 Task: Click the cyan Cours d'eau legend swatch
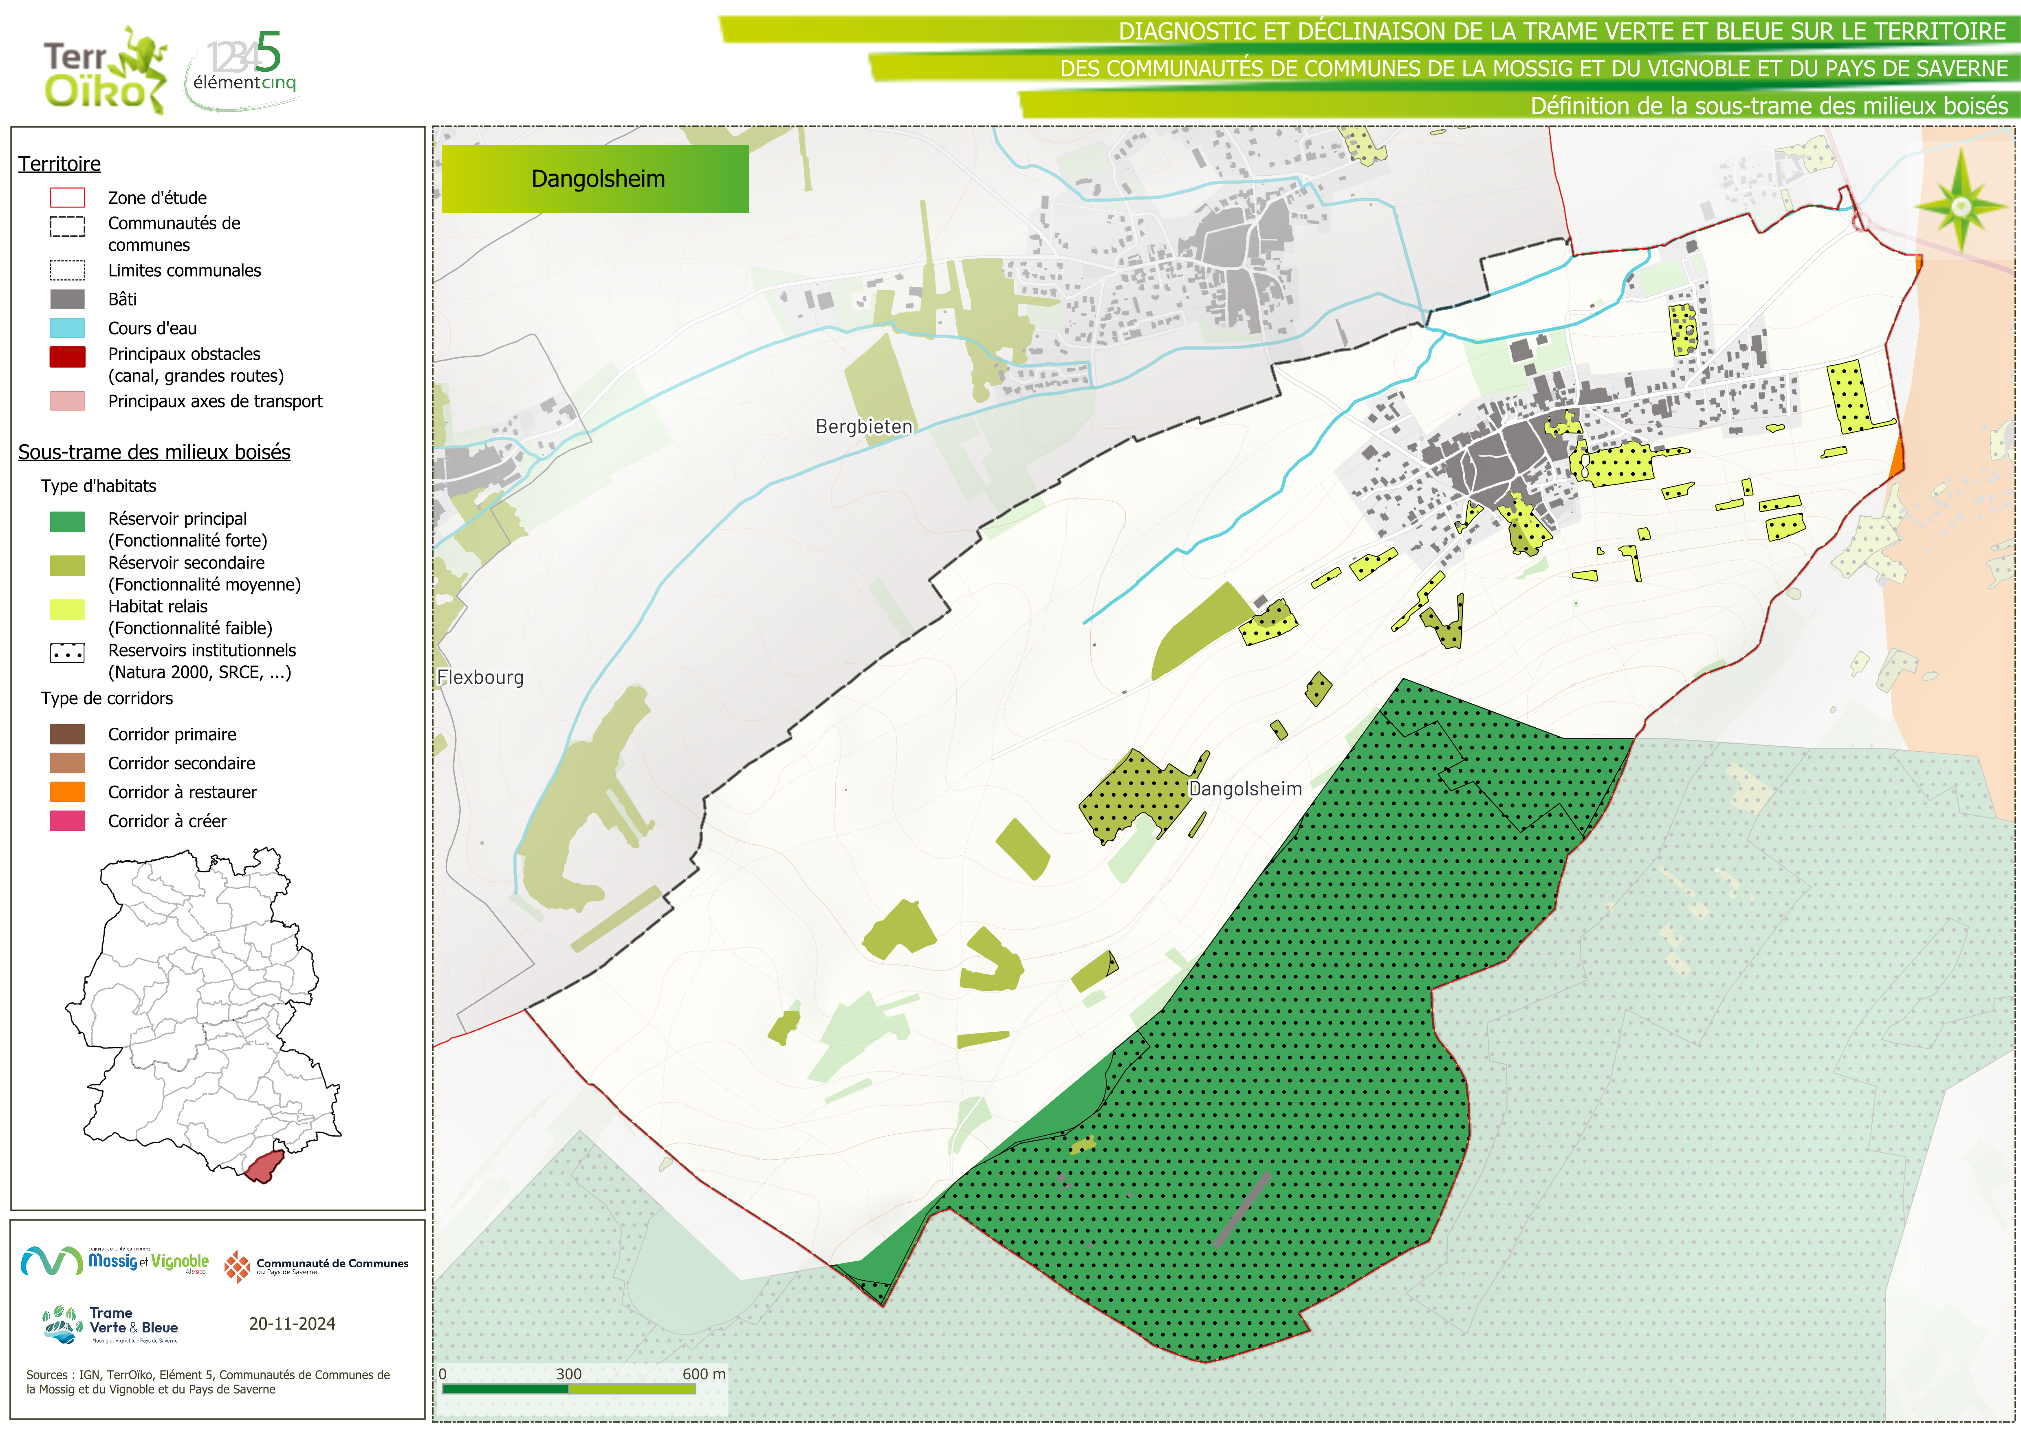[x=68, y=328]
